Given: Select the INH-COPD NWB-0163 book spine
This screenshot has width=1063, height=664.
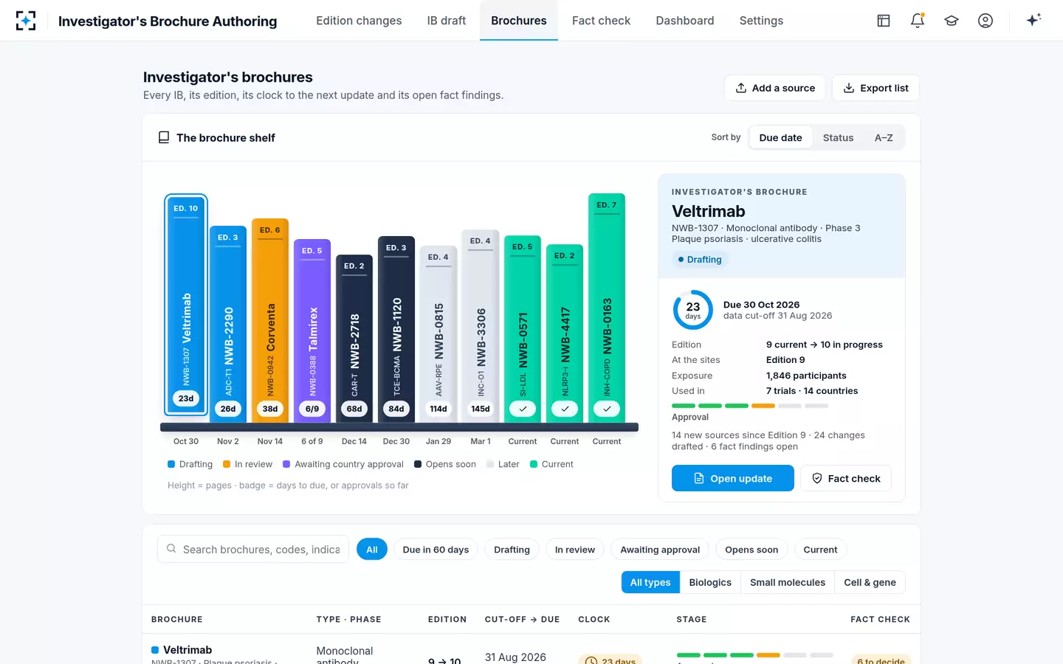Looking at the screenshot, I should [x=607, y=308].
